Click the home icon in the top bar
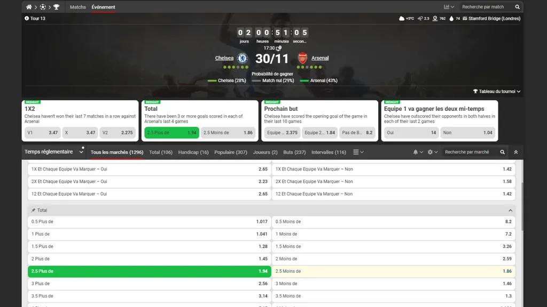The image size is (547, 307). coord(28,7)
